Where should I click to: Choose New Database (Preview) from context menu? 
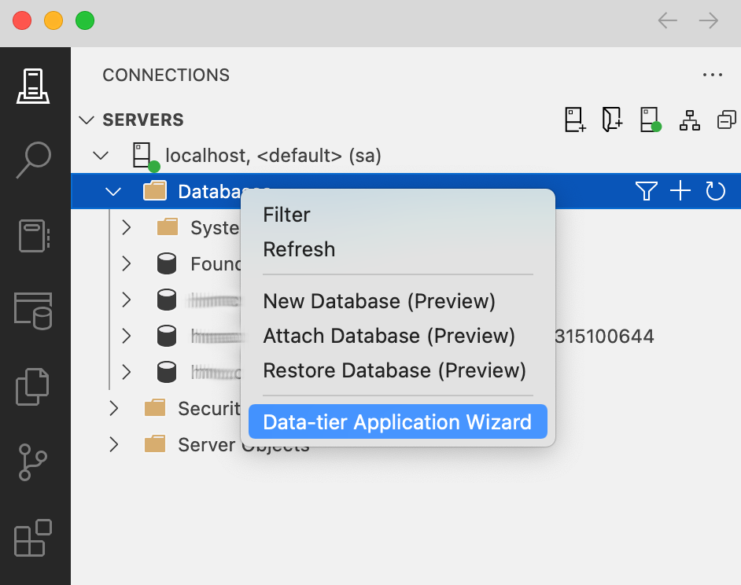(x=379, y=301)
